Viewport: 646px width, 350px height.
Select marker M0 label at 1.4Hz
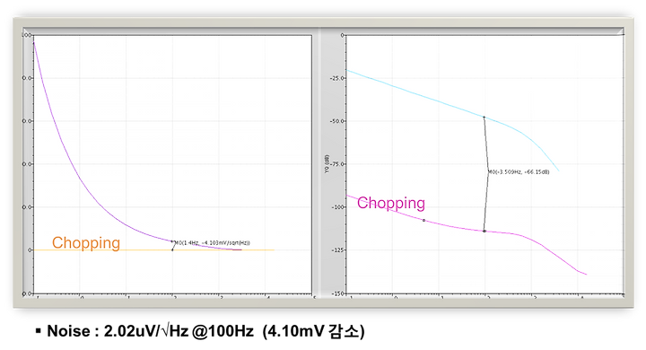[212, 243]
